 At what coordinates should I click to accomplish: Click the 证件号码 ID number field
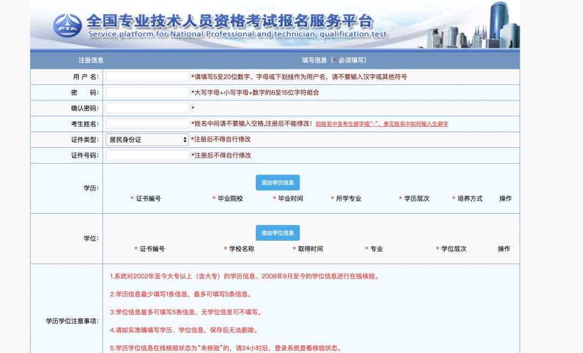(147, 155)
